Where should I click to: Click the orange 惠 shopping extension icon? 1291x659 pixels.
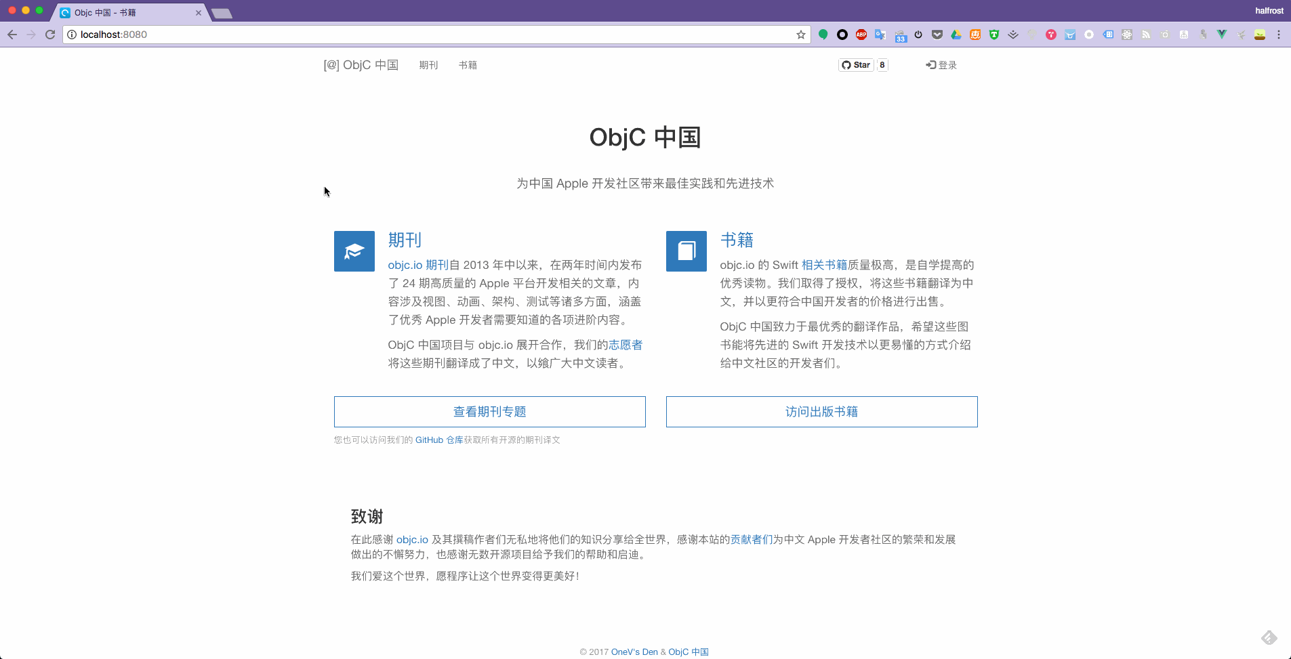(975, 35)
